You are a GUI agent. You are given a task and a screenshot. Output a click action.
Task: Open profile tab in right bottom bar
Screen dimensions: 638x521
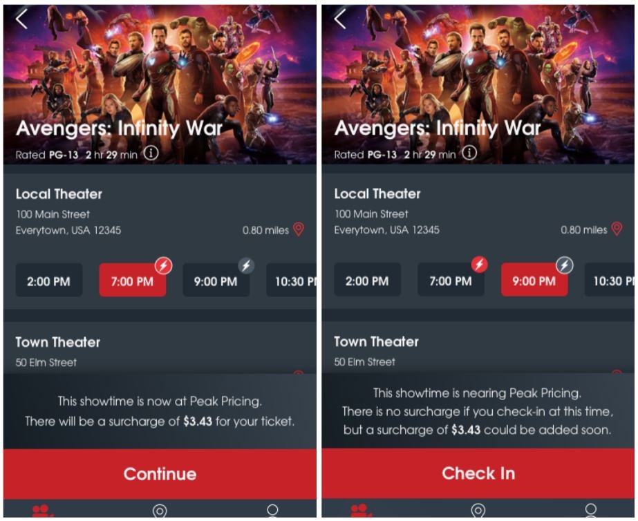(x=590, y=511)
